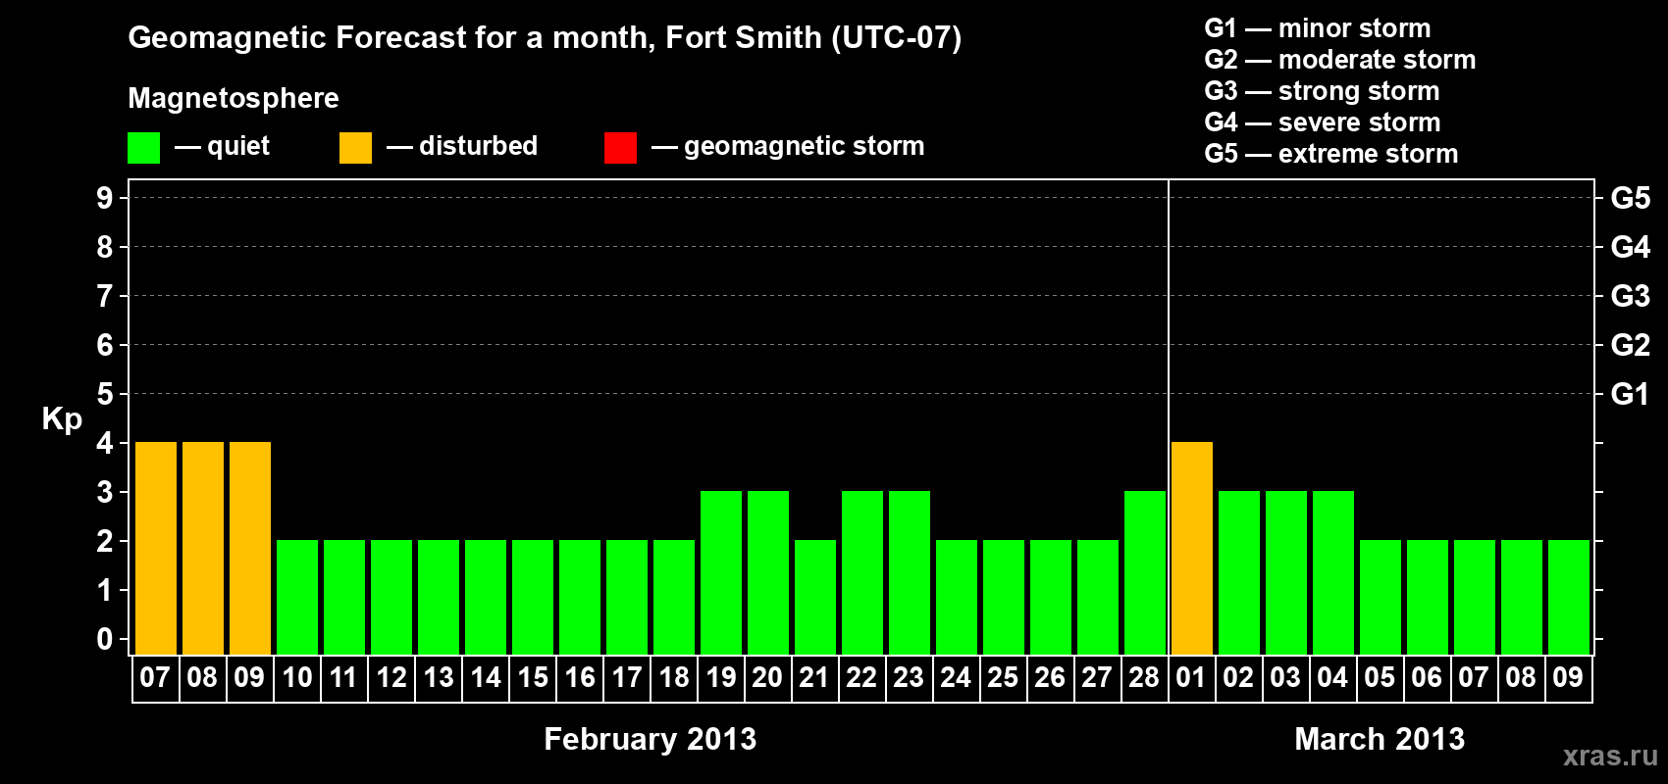Click March date label 04 on the x-axis
Screen dimensions: 1668x784
click(1332, 678)
